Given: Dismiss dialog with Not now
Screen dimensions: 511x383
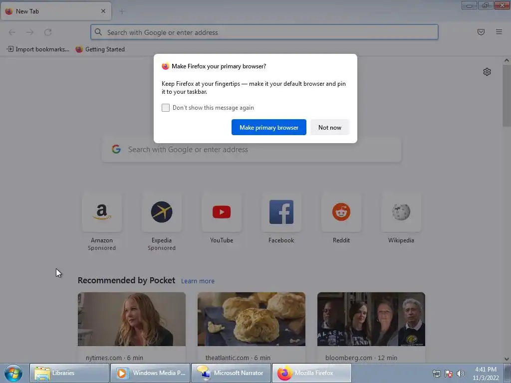Looking at the screenshot, I should click(x=330, y=127).
